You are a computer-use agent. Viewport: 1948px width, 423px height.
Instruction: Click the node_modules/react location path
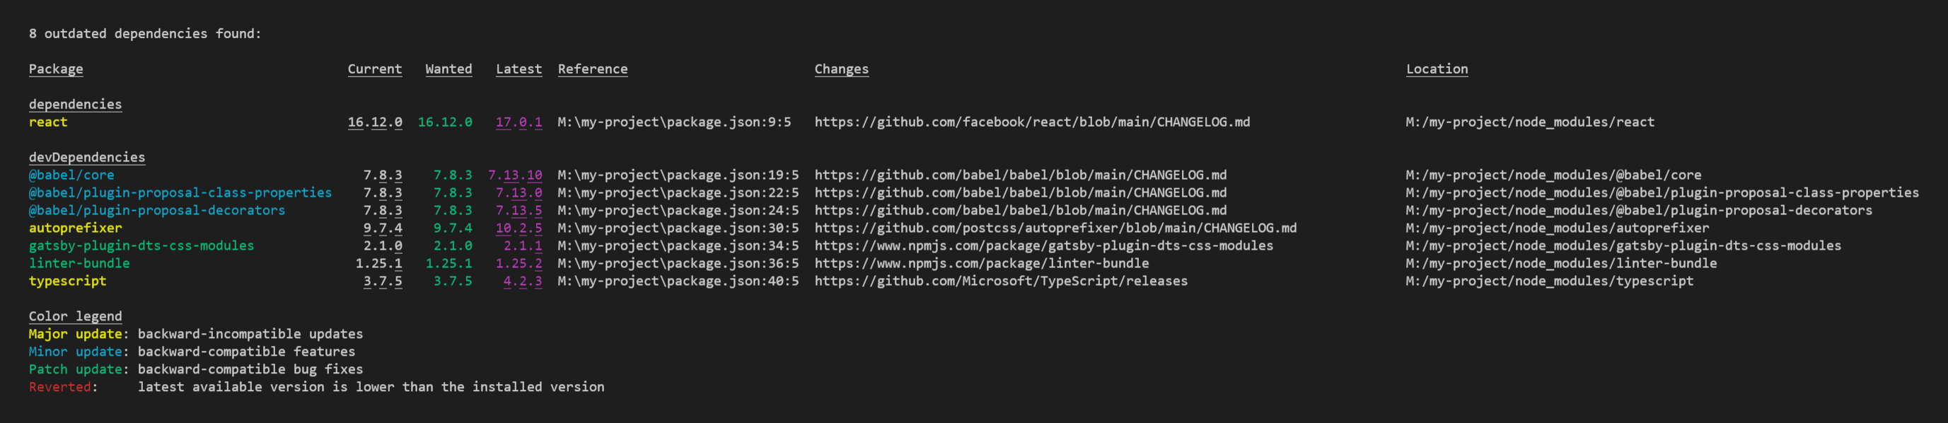[x=1529, y=122]
